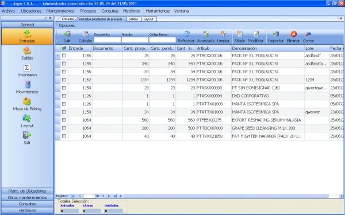Sort by Denominación column header
This screenshot has height=215, width=345.
pyautogui.click(x=268, y=48)
